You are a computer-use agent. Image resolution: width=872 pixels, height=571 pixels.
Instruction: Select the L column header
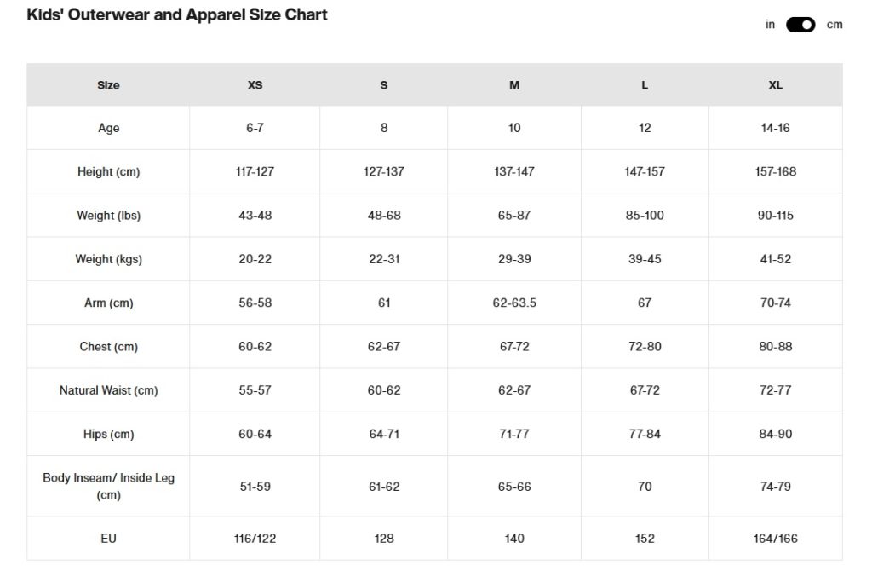645,85
